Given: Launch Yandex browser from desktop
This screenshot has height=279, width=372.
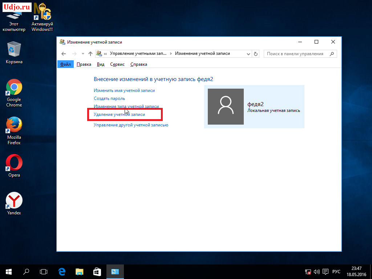Looking at the screenshot, I should pos(14,203).
